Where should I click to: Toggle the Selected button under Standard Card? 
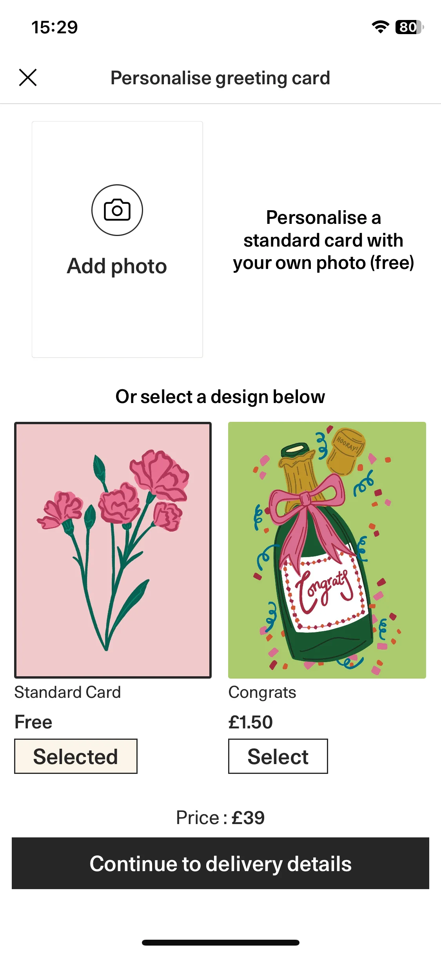click(x=76, y=756)
